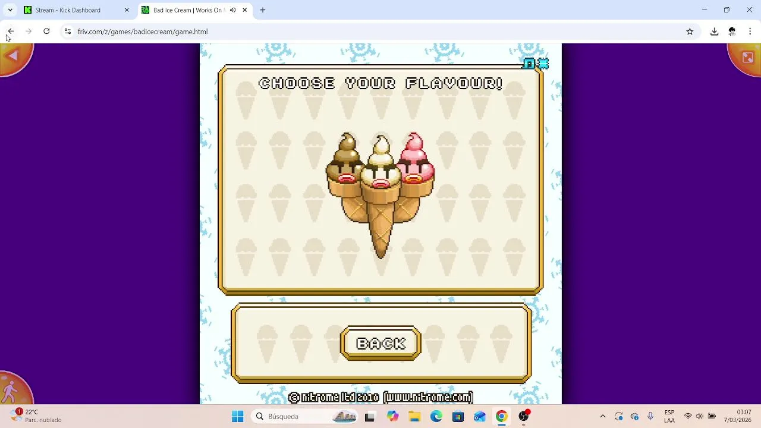761x428 pixels.
Task: Bookmark this page with star icon
Action: tap(690, 32)
